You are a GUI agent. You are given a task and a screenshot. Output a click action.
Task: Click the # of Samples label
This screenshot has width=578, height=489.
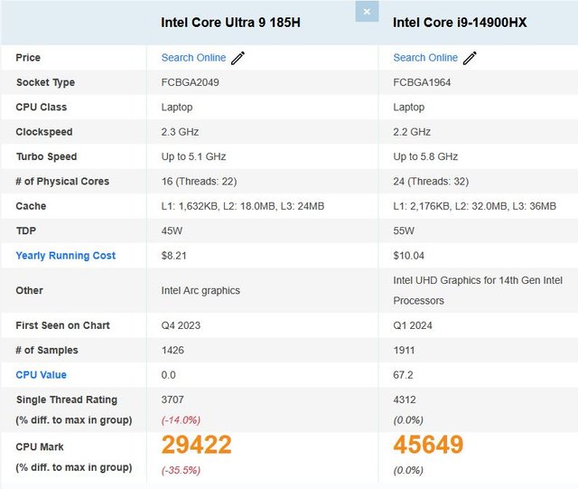pos(47,350)
